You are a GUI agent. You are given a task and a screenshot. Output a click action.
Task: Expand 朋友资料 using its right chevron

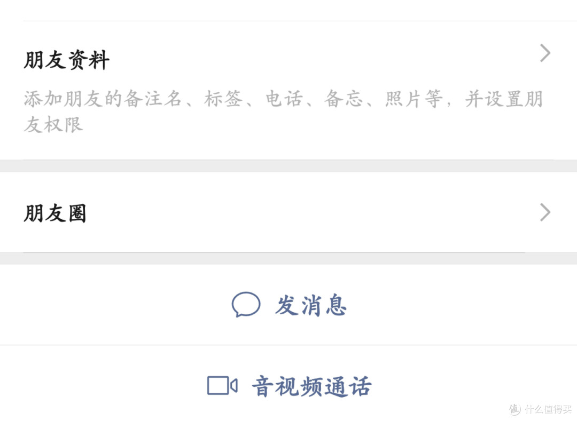coord(545,53)
